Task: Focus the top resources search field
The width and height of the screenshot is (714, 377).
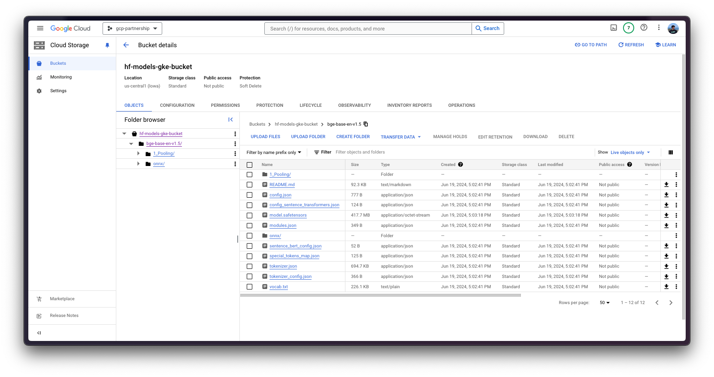Action: (368, 29)
